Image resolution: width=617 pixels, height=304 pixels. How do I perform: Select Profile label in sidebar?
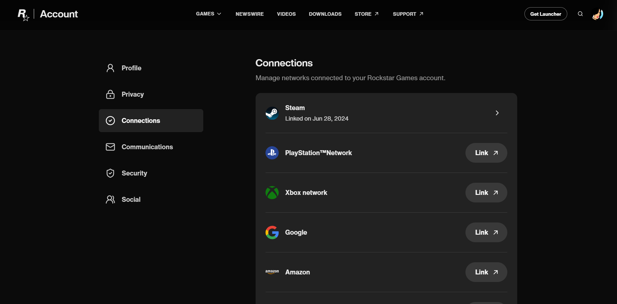coord(131,68)
